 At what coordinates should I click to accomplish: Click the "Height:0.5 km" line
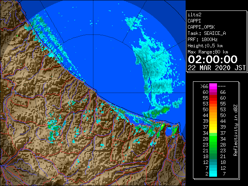pos(205,46)
